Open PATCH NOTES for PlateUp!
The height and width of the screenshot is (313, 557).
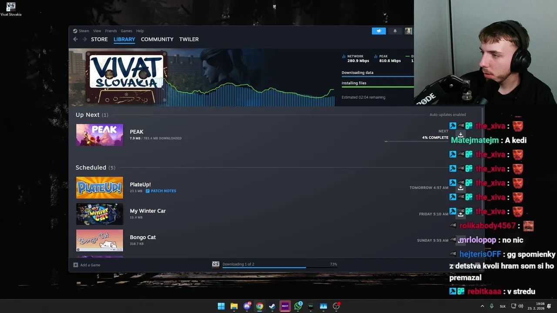164,191
